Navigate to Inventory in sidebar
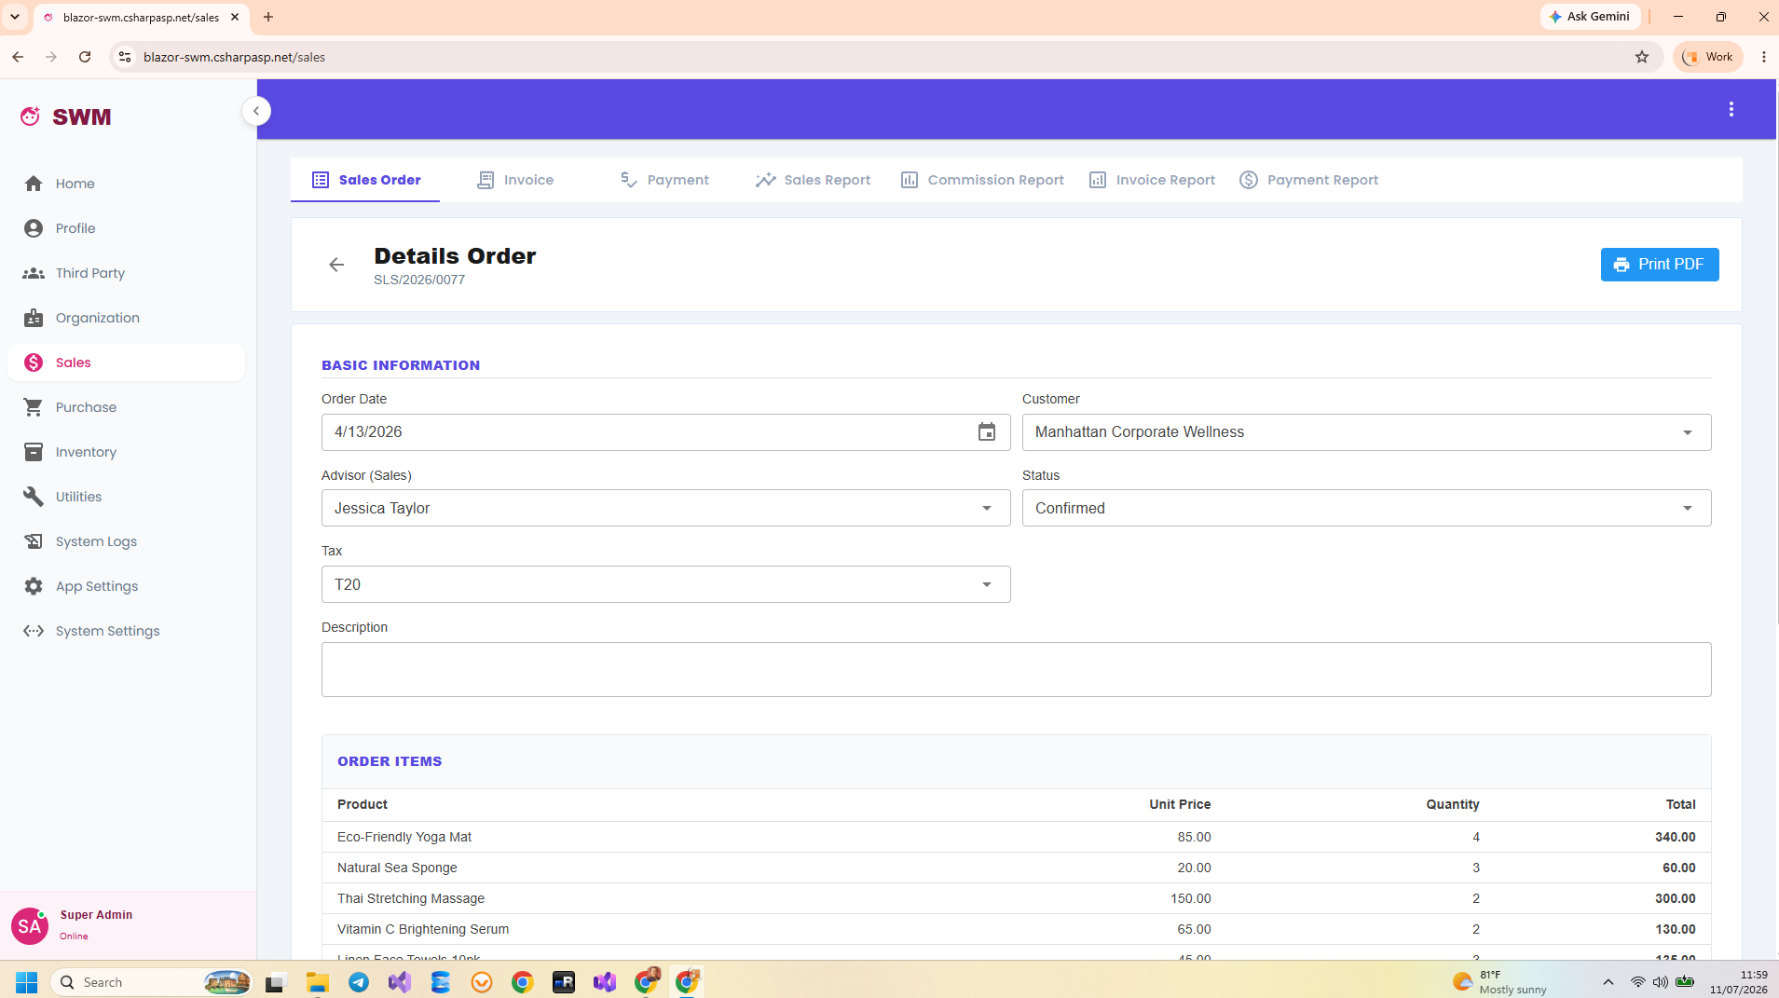This screenshot has height=998, width=1779. tap(126, 452)
